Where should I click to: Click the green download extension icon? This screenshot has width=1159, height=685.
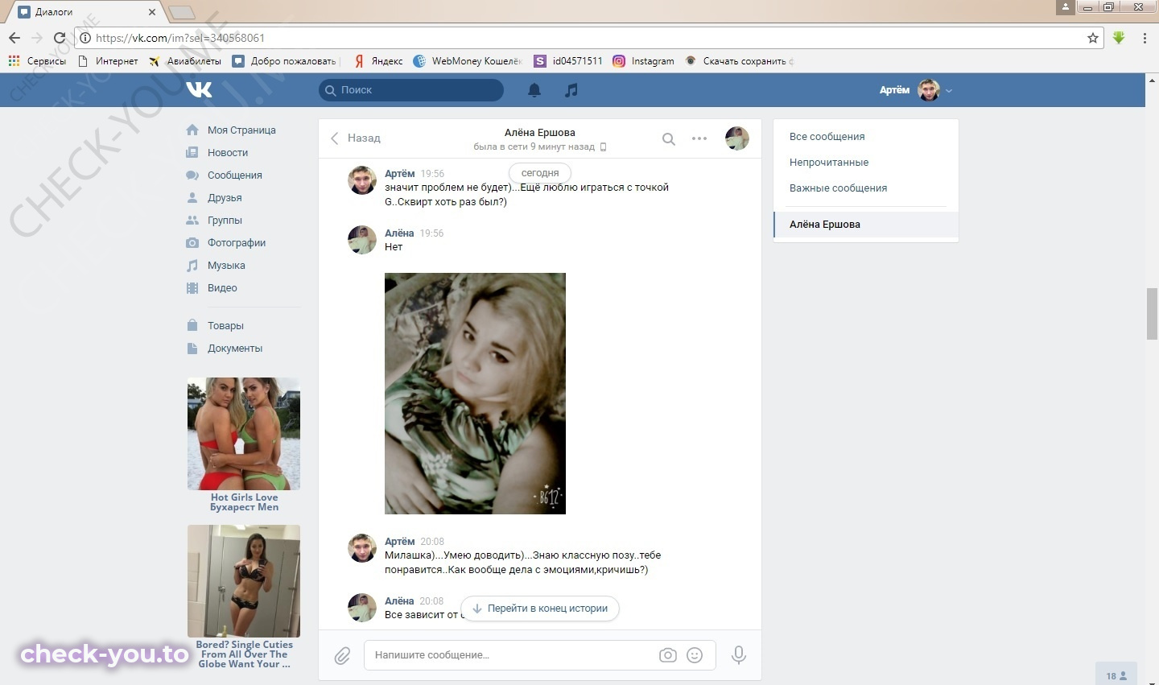point(1119,38)
